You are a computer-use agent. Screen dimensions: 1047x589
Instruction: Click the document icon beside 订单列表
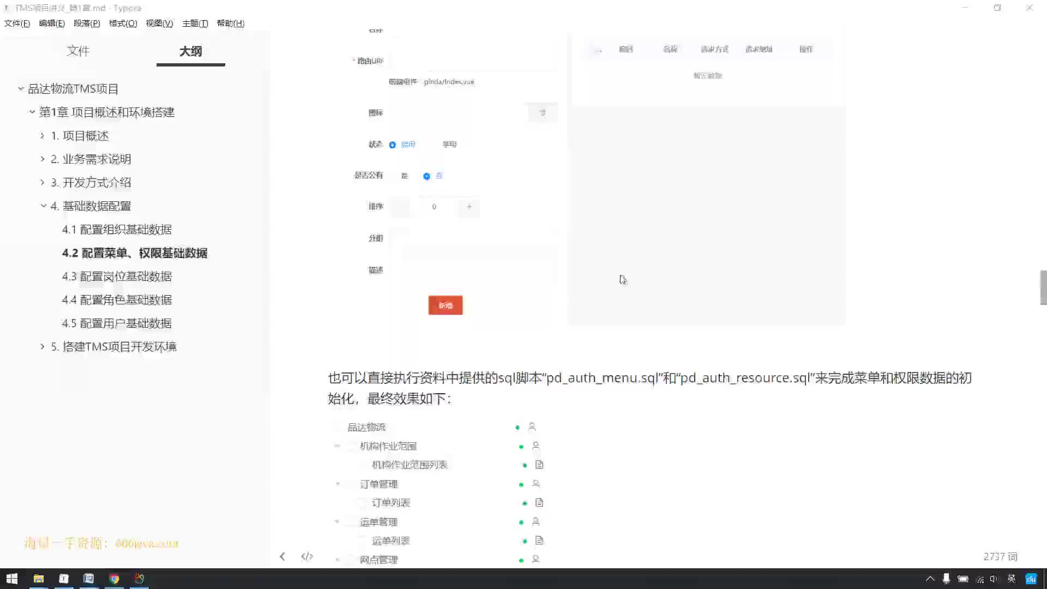[539, 502]
